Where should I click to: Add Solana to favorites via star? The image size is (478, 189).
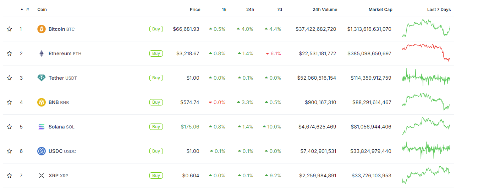10,127
